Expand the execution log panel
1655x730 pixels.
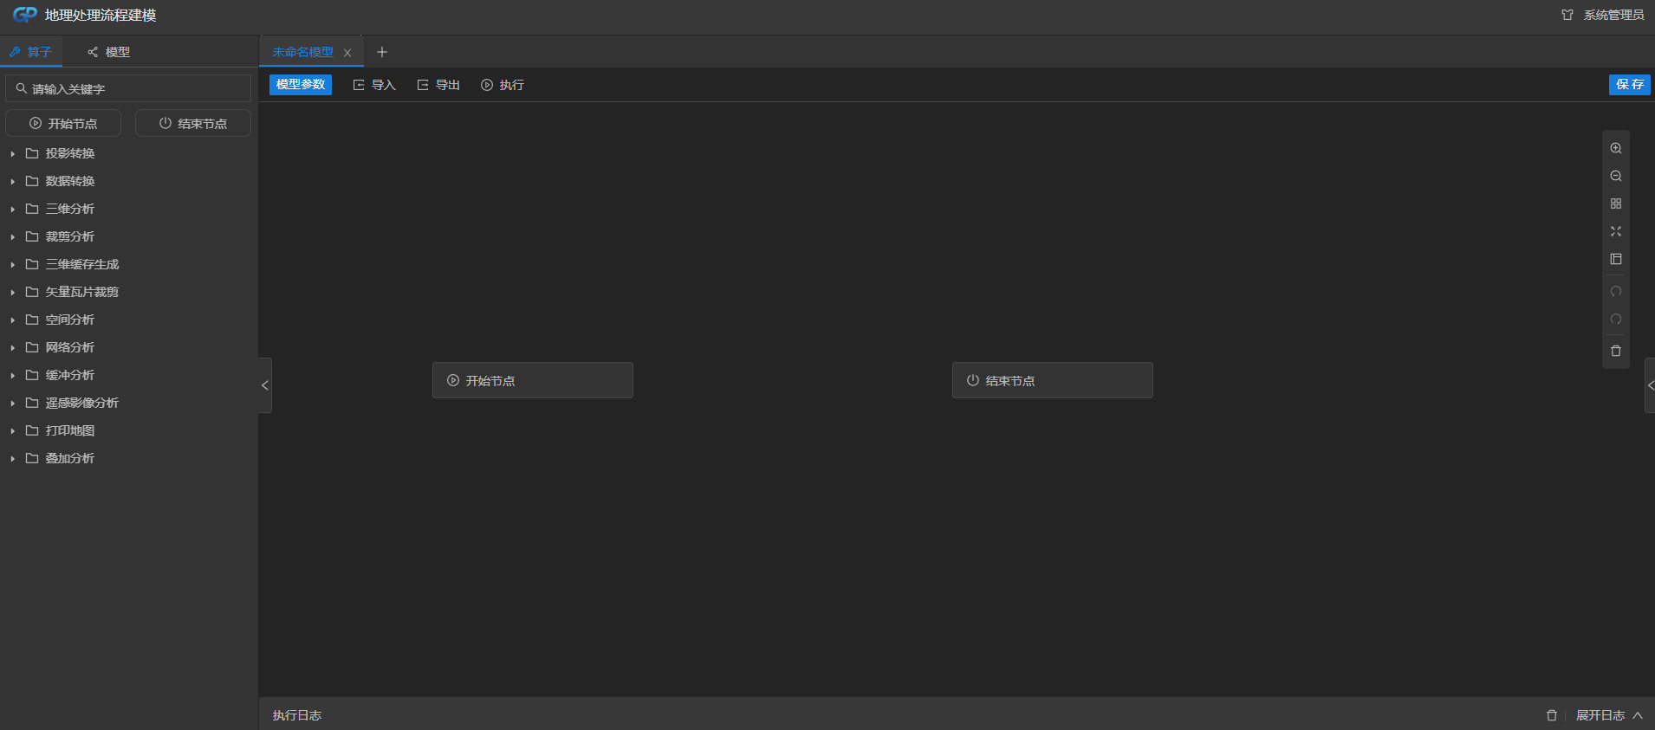(x=1608, y=715)
